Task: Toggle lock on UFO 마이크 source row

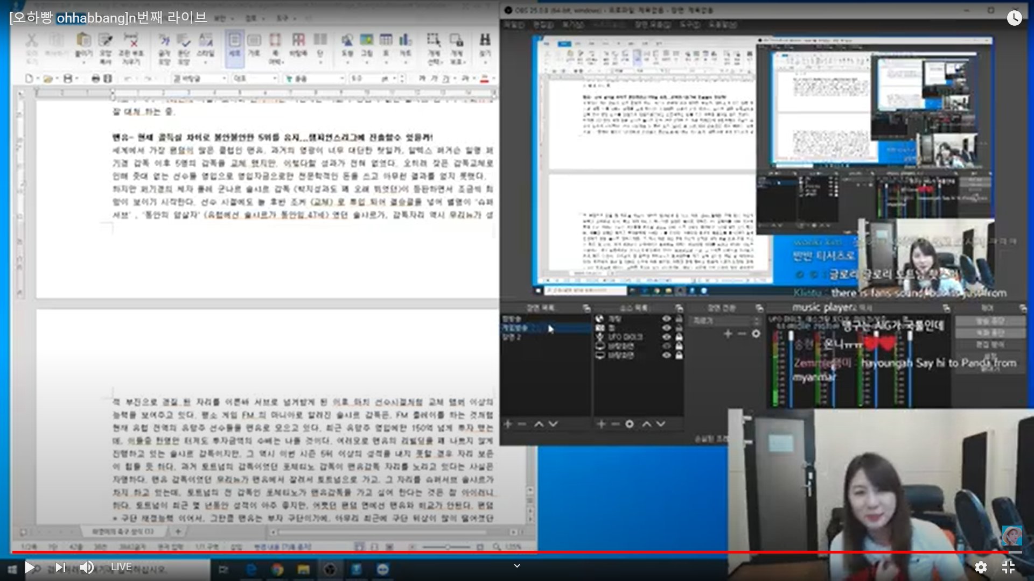Action: (679, 337)
